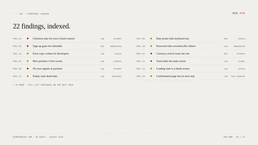Click the '22 findings, indexed.' heading
Image resolution: width=258 pixels, height=145 pixels.
42,26
